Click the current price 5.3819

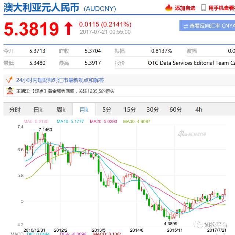(x=31, y=29)
